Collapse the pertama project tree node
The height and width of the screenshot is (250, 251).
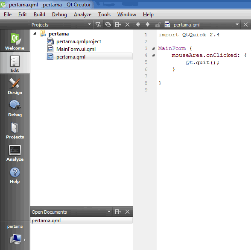(x=35, y=34)
